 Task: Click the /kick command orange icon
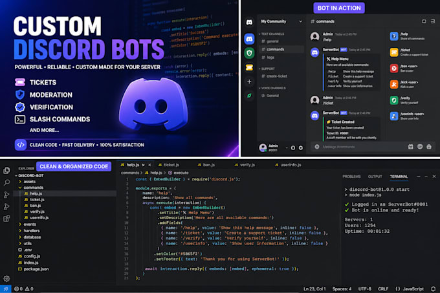click(x=394, y=84)
